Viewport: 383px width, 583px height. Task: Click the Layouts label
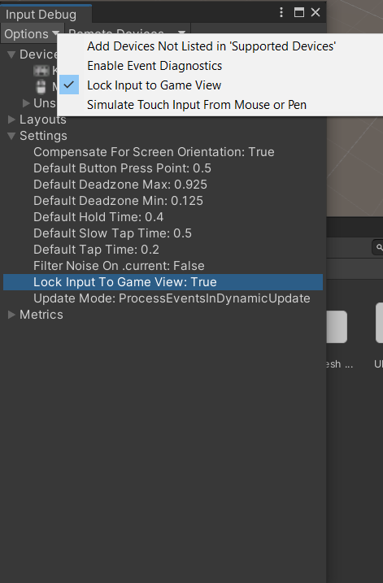coord(43,120)
